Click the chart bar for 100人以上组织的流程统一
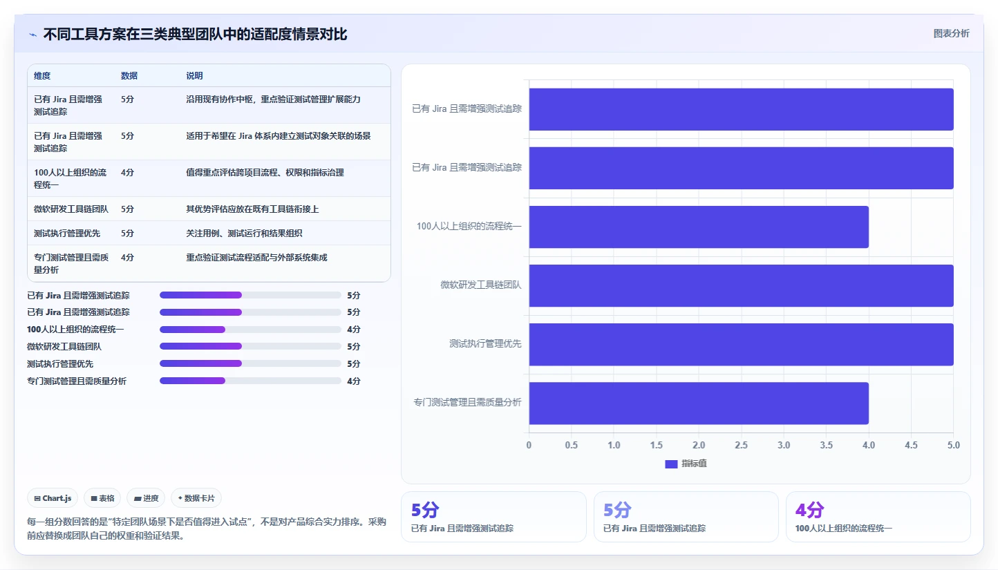 click(x=699, y=227)
